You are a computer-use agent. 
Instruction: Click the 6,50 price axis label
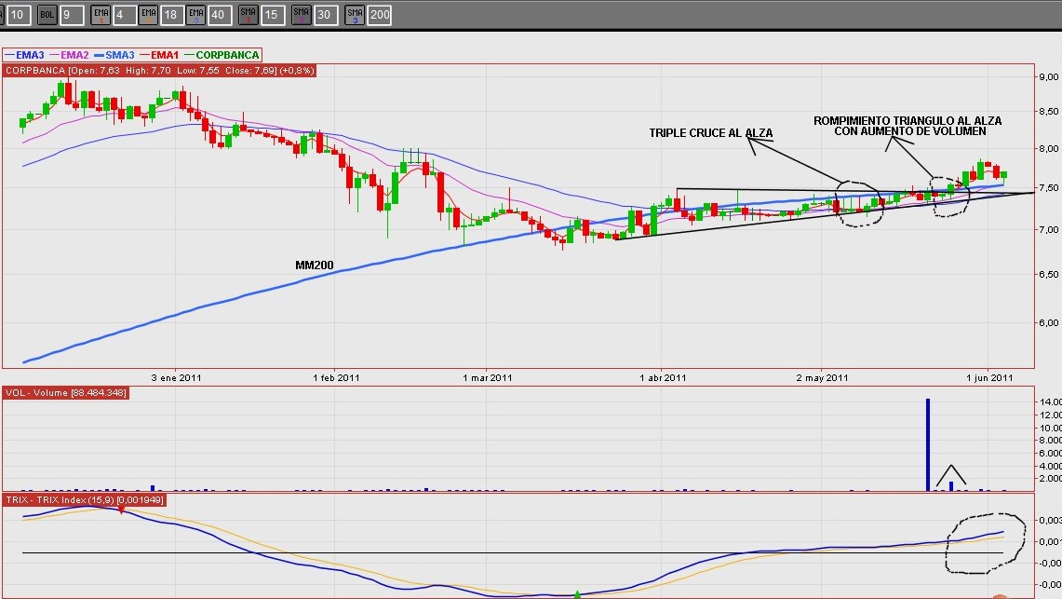pyautogui.click(x=1048, y=275)
